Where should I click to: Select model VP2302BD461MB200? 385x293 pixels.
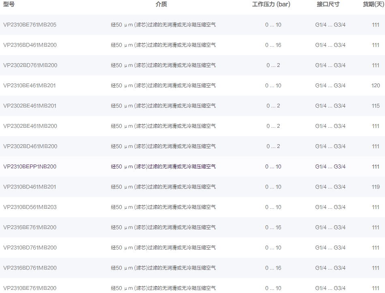pyautogui.click(x=30, y=146)
